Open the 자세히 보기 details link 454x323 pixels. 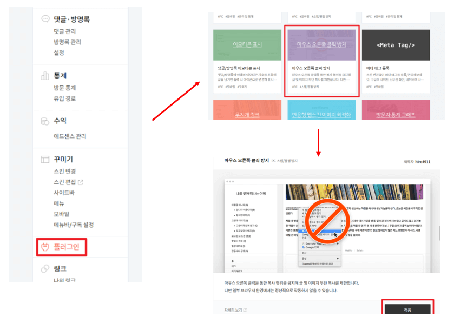pos(232,308)
